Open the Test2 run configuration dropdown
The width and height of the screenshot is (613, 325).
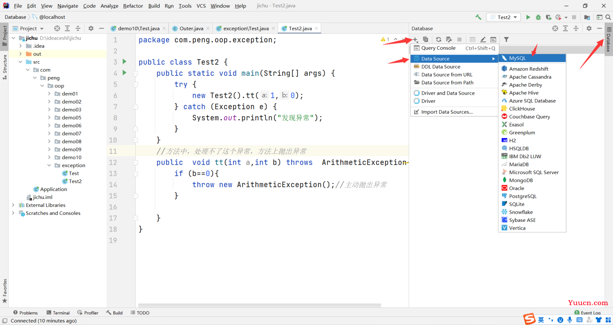click(x=503, y=17)
